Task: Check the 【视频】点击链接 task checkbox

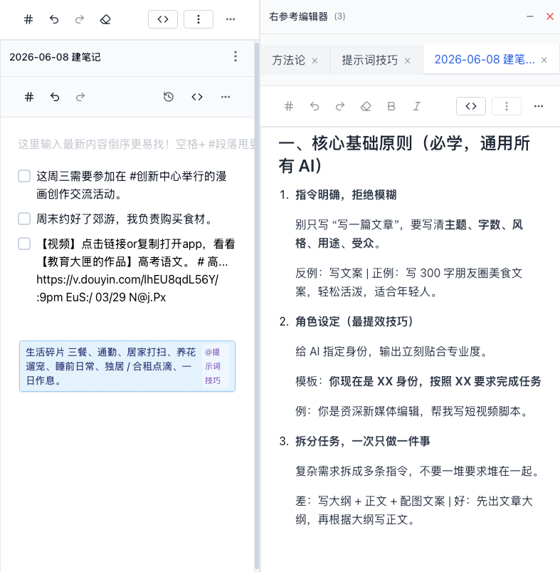Action: pyautogui.click(x=24, y=244)
